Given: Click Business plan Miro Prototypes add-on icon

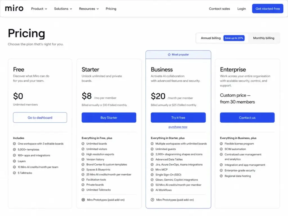Looking at the screenshot, I should tap(152, 200).
